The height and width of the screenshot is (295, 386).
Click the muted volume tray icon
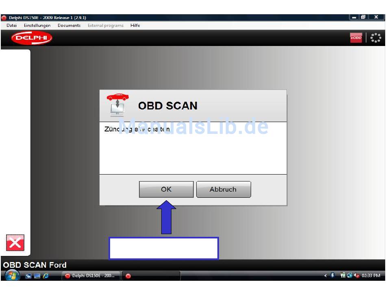point(356,275)
